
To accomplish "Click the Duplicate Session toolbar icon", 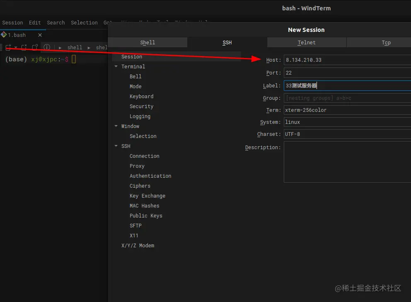I will pyautogui.click(x=35, y=47).
